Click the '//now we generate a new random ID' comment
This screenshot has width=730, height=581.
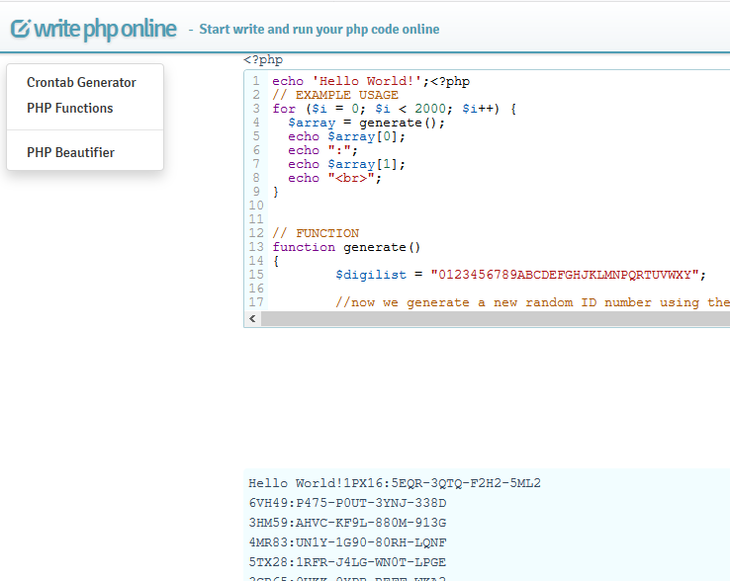pos(532,302)
